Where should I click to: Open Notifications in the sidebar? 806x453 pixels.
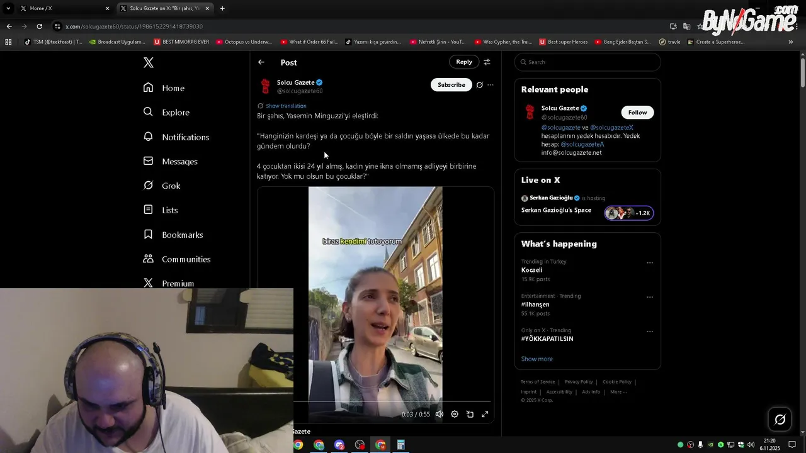click(x=176, y=137)
